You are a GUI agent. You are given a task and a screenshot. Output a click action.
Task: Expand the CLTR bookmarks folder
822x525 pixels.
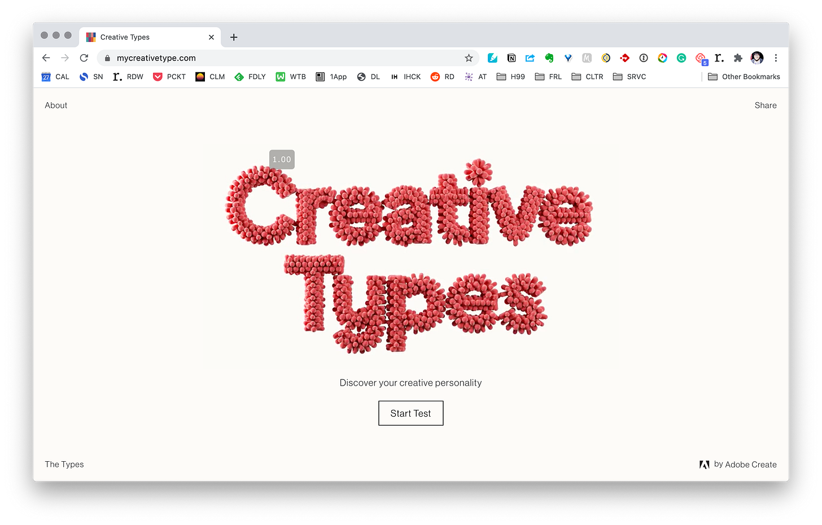click(x=587, y=77)
